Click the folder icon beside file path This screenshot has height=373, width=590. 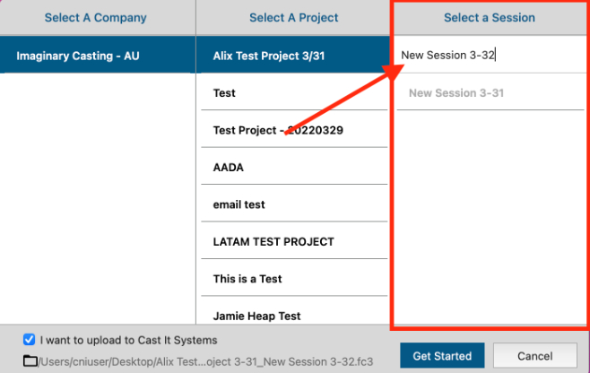pos(30,360)
